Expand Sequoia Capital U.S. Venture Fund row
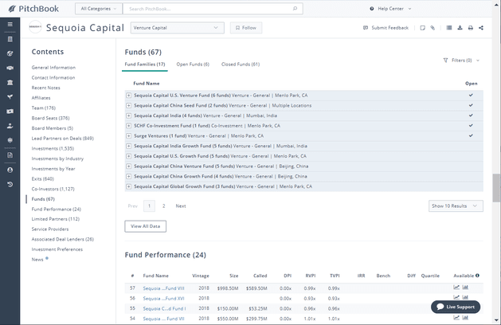Screen dimensions: 501x325 (x=128, y=95)
